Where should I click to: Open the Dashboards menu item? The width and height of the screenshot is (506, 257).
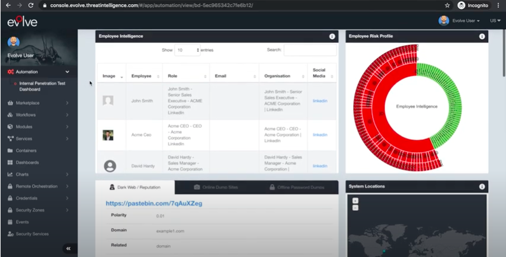click(27, 162)
